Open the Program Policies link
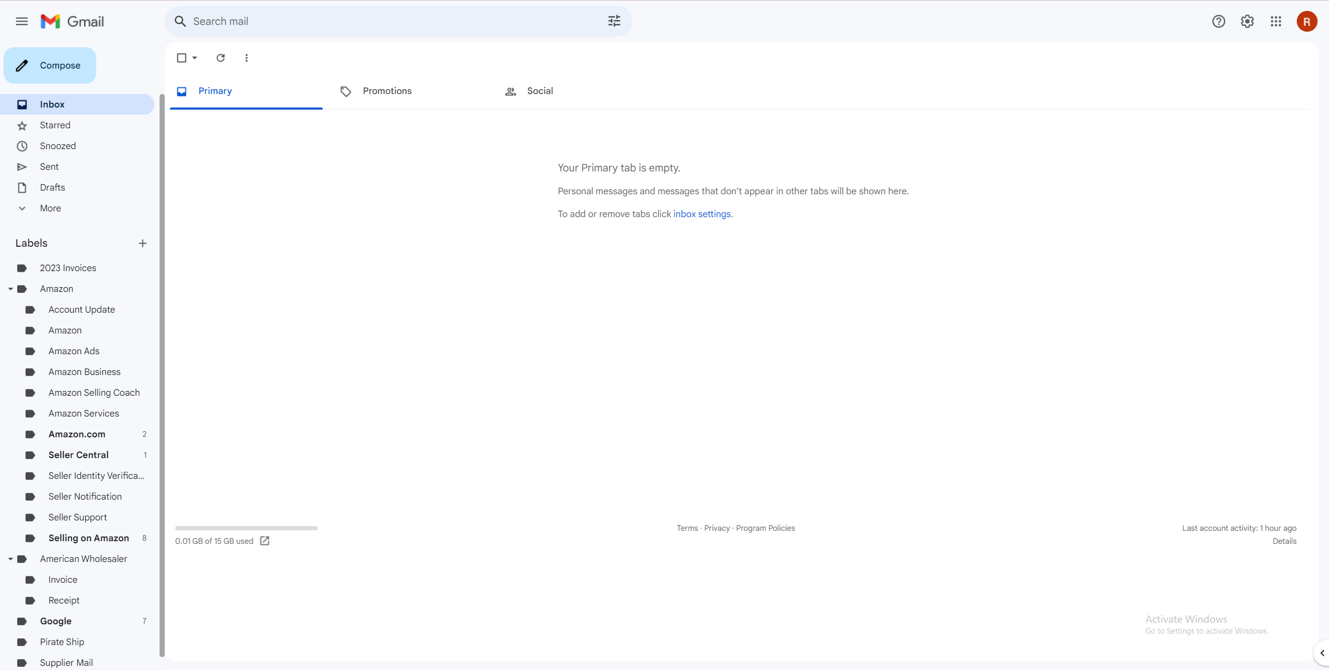1329x670 pixels. (x=766, y=528)
